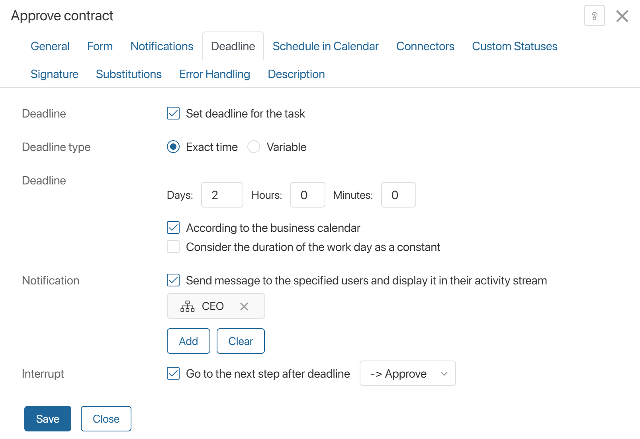Image resolution: width=640 pixels, height=439 pixels.
Task: Go to the Error Handling tab
Action: point(215,74)
